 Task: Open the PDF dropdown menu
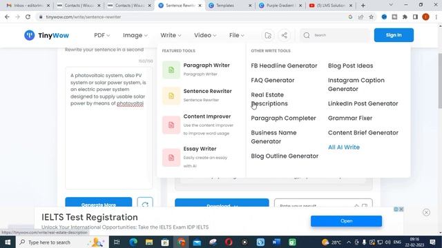(x=102, y=35)
